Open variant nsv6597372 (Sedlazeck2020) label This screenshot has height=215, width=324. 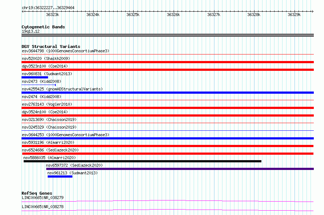point(74,165)
